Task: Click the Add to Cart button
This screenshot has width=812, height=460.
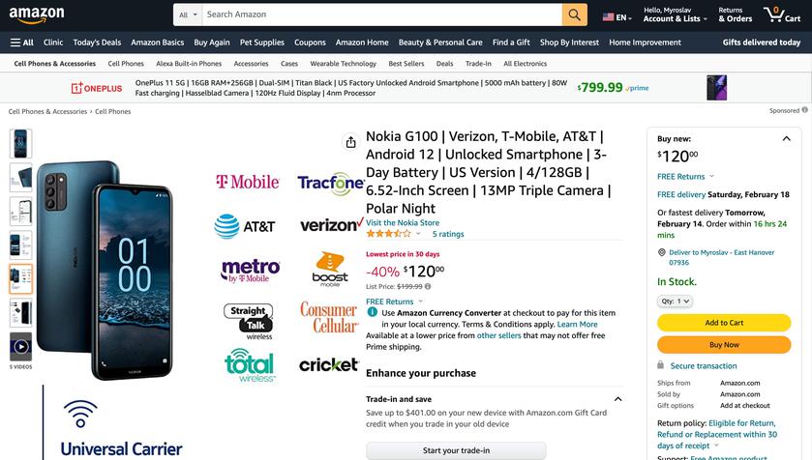Action: point(724,323)
